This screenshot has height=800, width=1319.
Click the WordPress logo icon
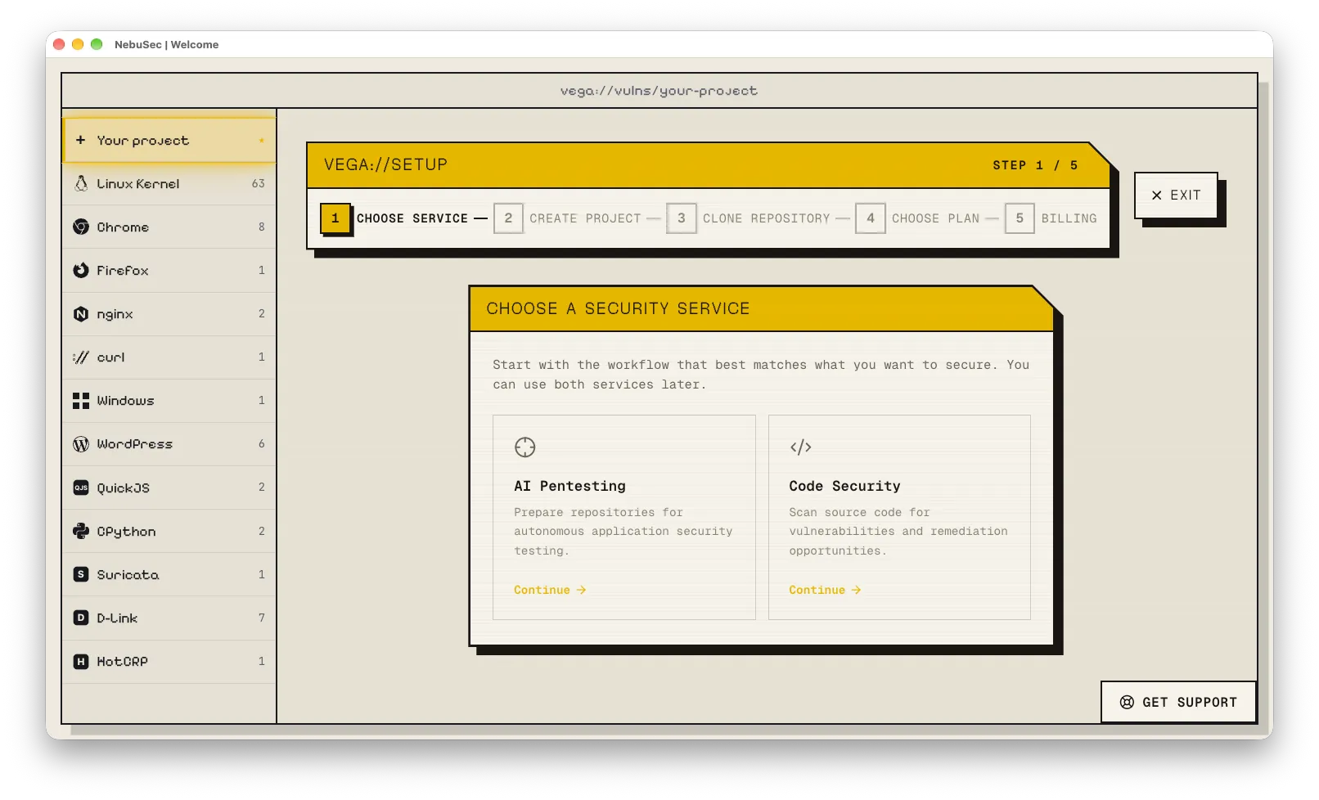coord(81,444)
